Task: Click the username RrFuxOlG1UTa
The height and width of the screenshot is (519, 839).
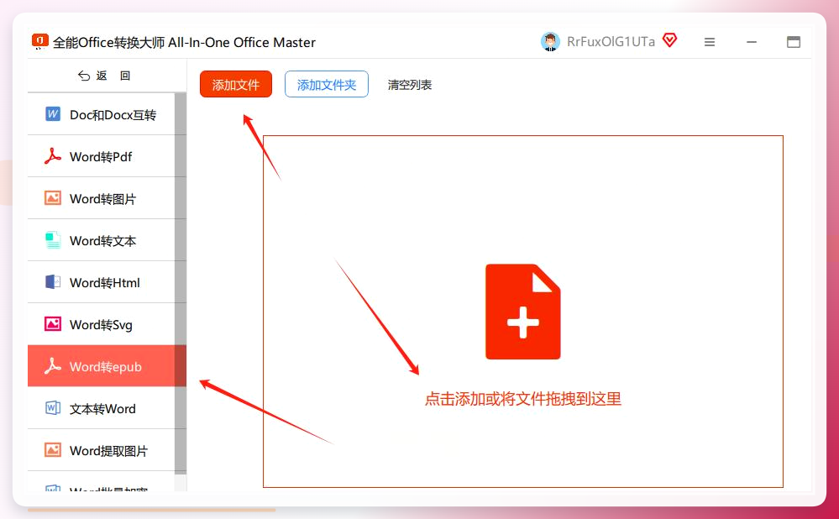Action: [x=611, y=42]
